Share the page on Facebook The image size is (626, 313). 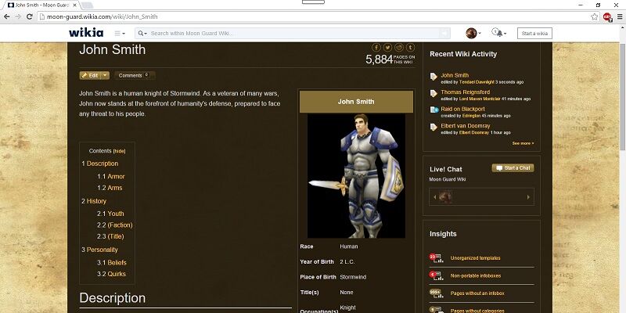point(376,47)
